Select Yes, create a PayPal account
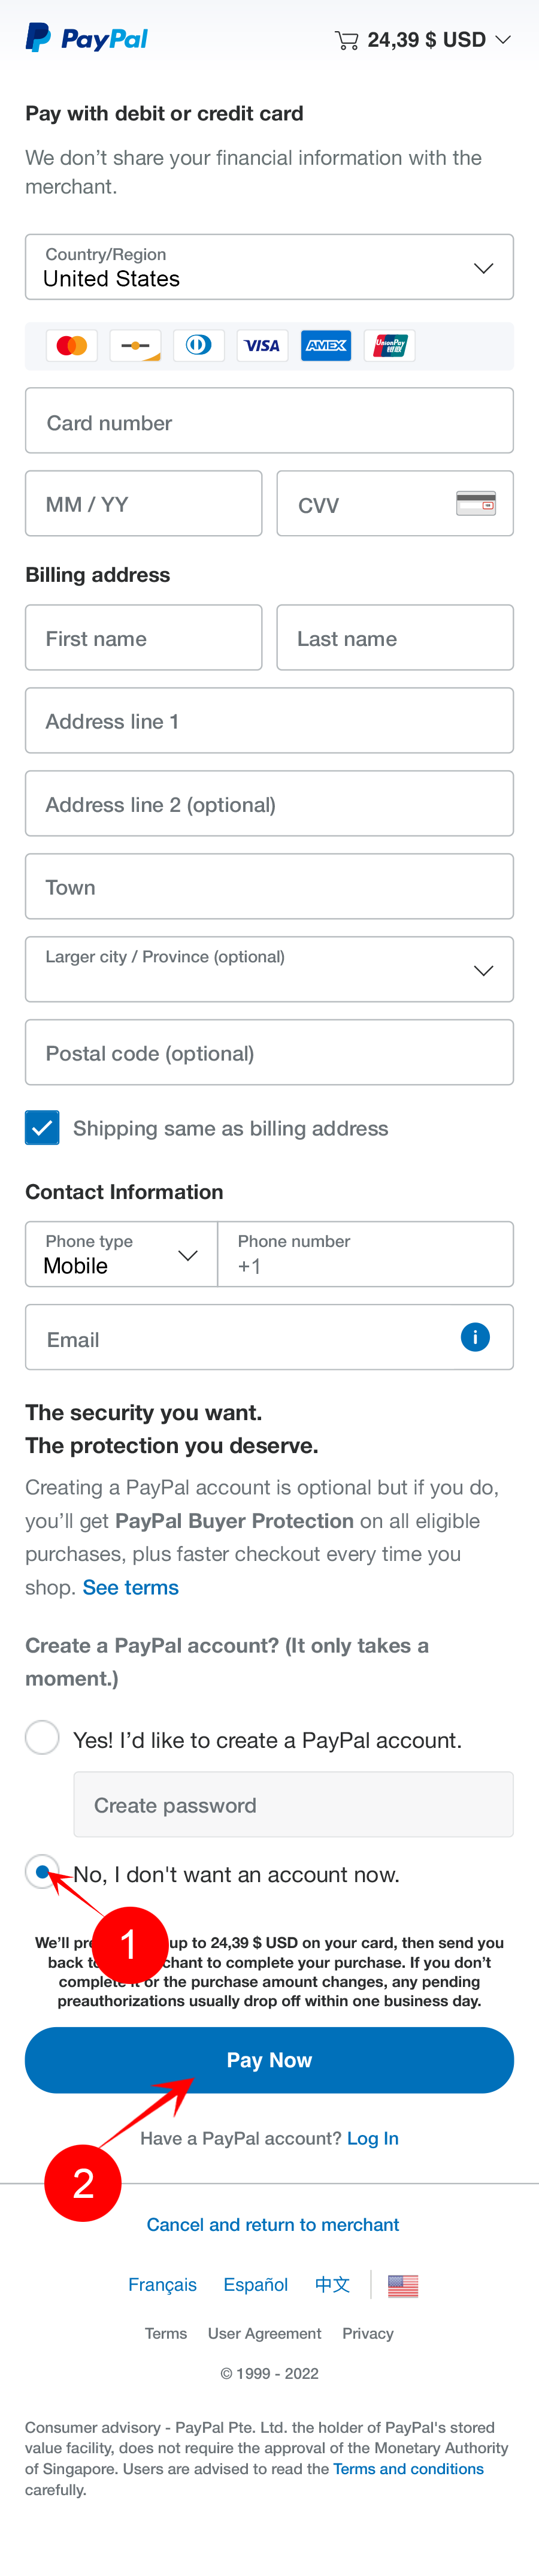This screenshot has width=539, height=2576. [42, 1738]
